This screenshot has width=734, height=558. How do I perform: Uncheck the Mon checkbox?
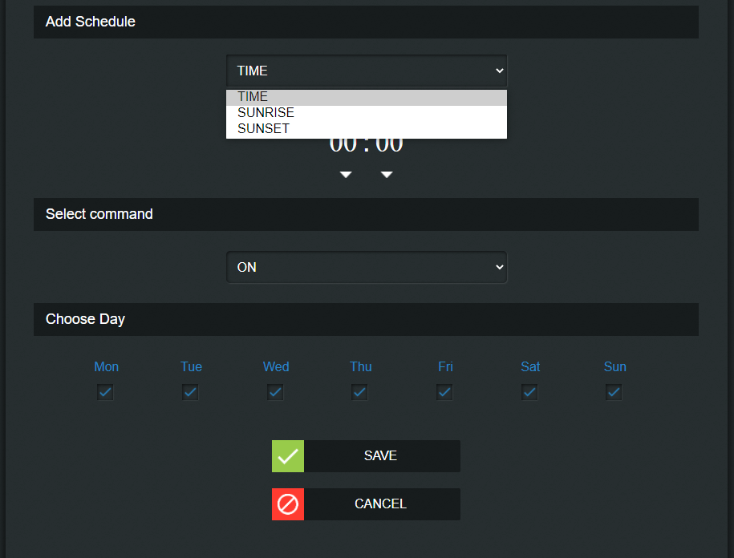point(105,392)
